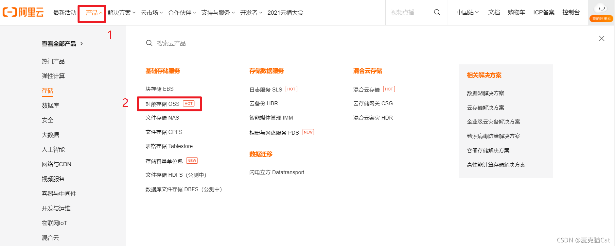Image resolution: width=615 pixels, height=246 pixels.
Task: Open 日志服务 SLS product
Action: [x=266, y=90]
